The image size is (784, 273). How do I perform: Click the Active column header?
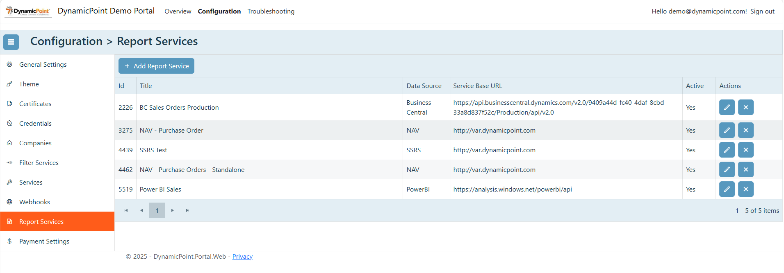point(699,86)
